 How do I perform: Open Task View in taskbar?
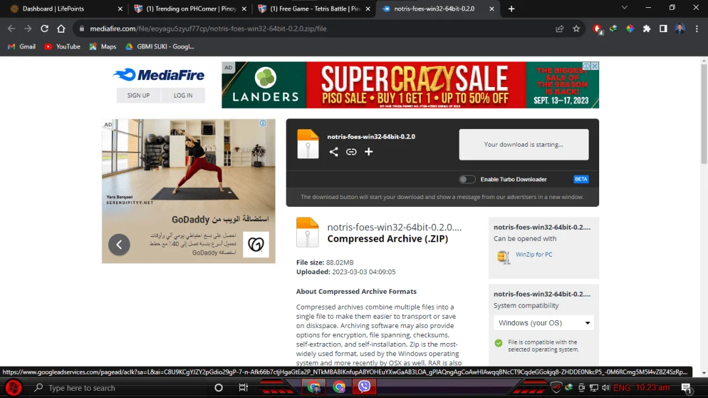pos(243,388)
